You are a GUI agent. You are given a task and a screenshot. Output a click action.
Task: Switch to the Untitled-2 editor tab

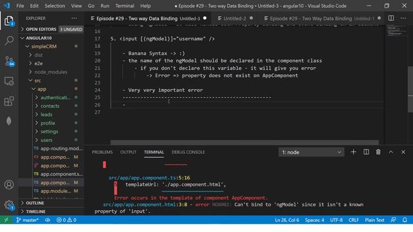click(235, 18)
